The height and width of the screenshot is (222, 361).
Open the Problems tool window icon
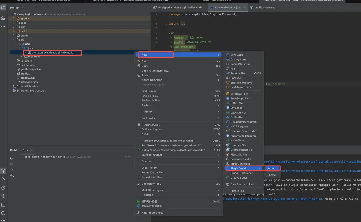click(x=3, y=213)
